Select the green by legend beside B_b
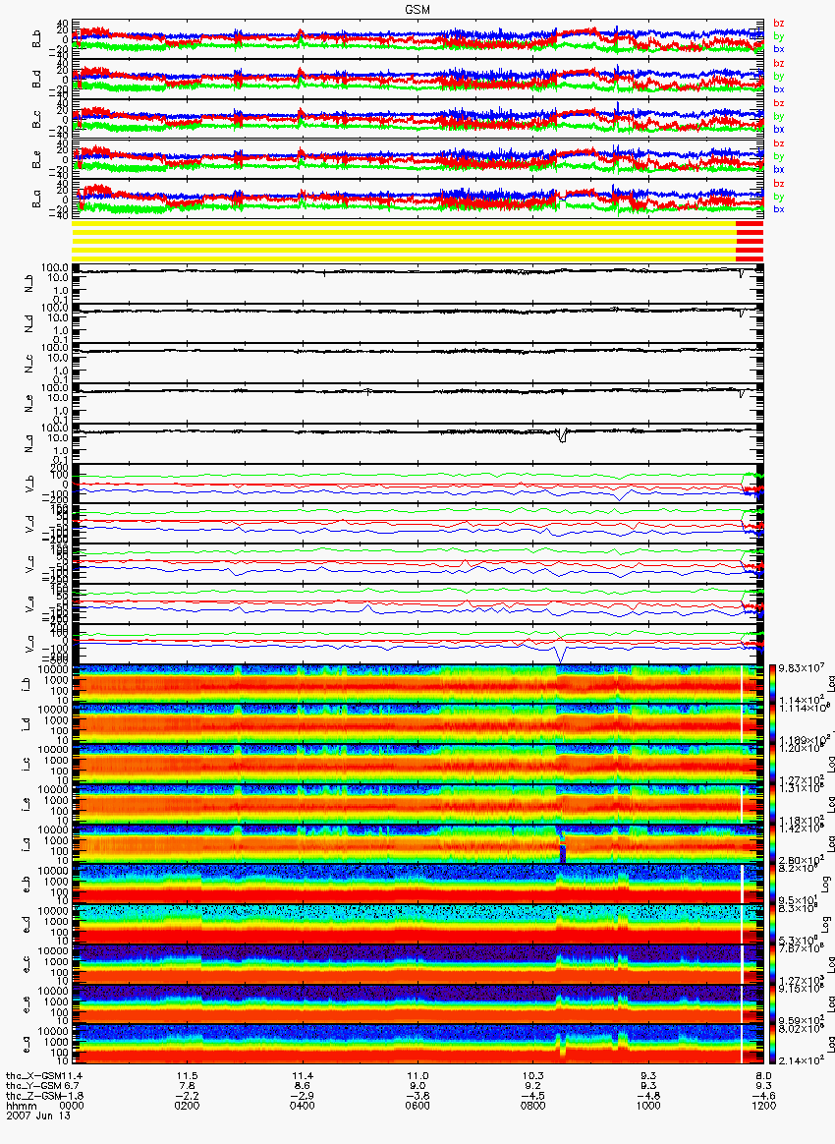This screenshot has height=1144, width=835. pos(778,35)
